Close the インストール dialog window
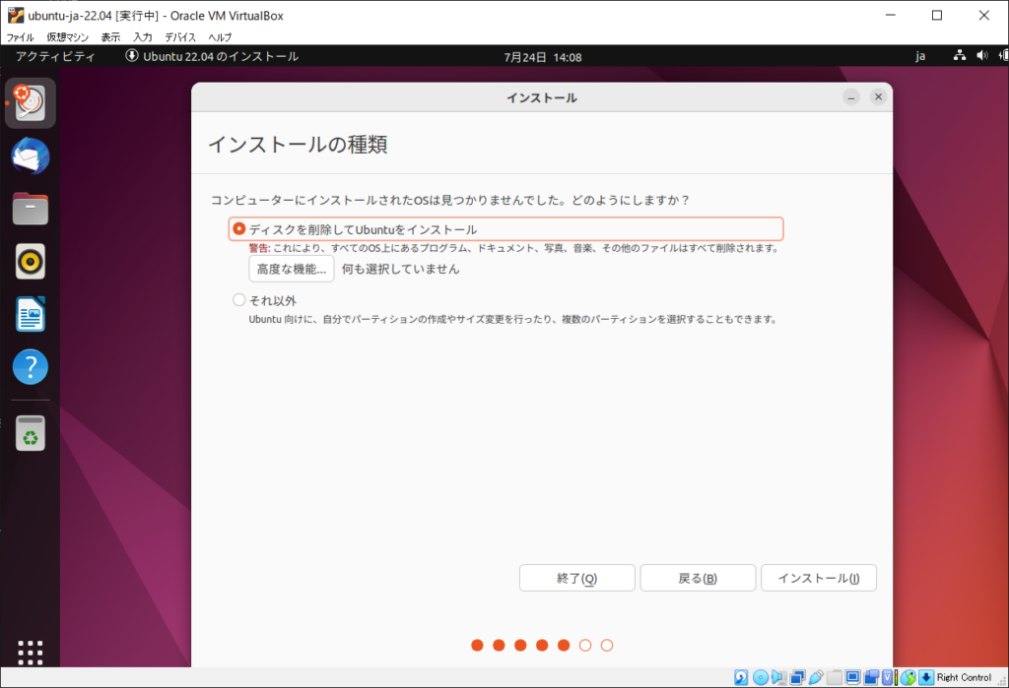The image size is (1009, 688). click(878, 97)
